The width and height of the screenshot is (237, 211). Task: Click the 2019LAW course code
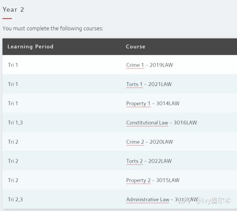click(161, 65)
